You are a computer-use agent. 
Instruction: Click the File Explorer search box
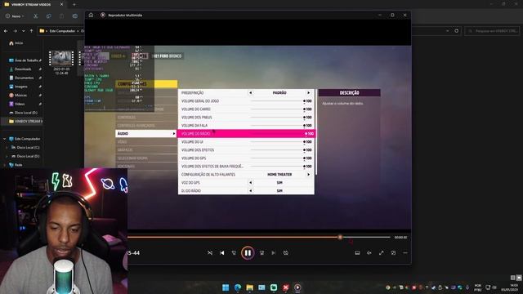[492, 31]
